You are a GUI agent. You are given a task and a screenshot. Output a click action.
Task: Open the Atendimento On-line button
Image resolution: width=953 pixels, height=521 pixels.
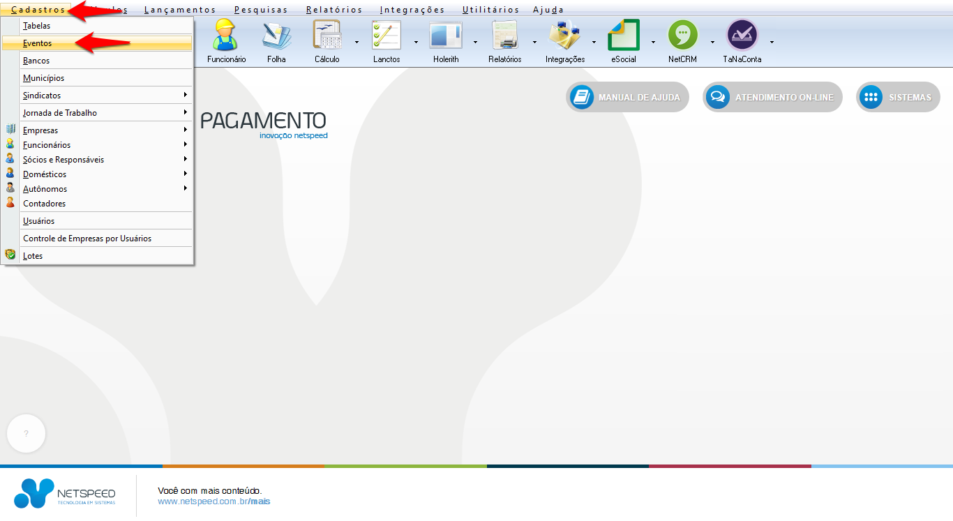(x=772, y=98)
